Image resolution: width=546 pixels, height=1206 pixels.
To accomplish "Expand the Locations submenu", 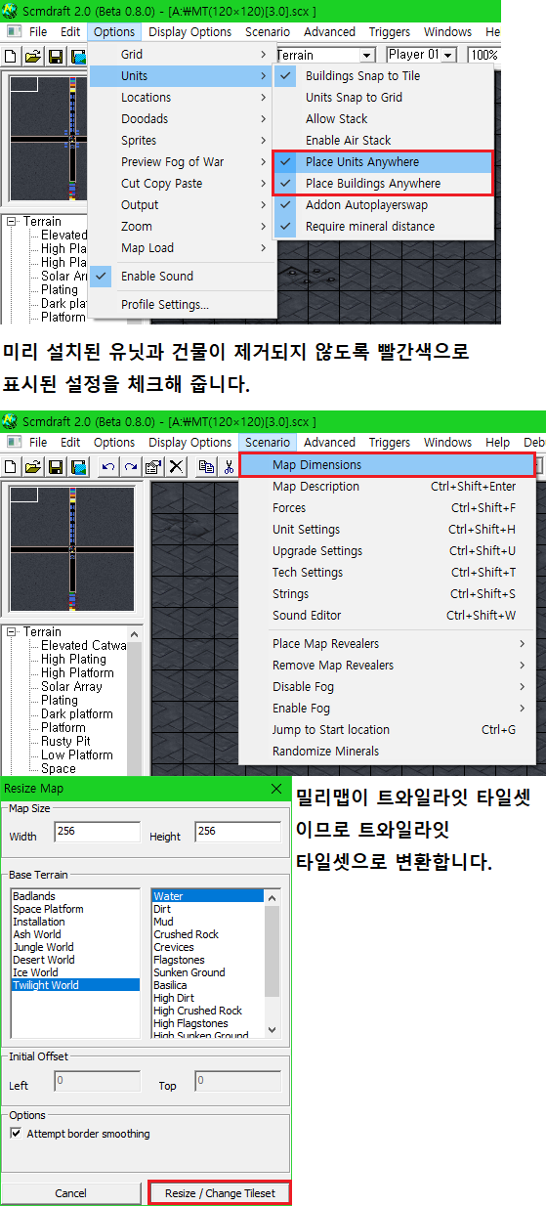I will (x=183, y=98).
